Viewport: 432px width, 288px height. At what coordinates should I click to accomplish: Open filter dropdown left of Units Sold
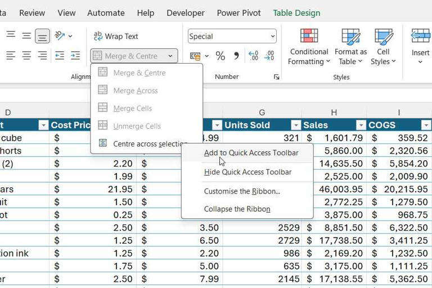click(217, 125)
